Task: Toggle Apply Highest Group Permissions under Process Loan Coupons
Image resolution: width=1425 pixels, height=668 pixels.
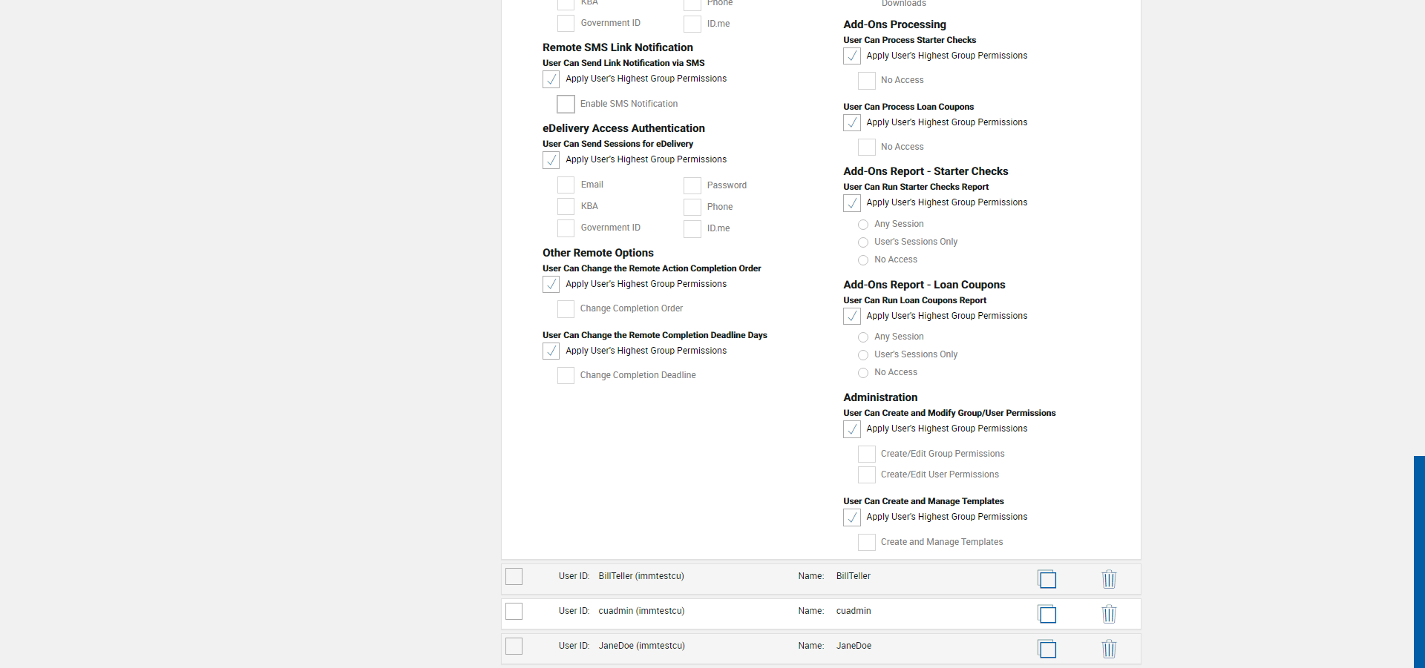Action: 852,123
